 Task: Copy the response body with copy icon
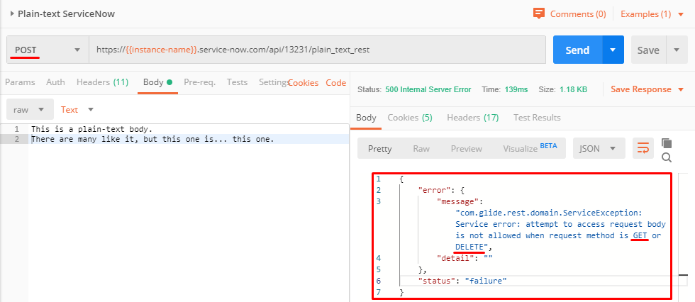(667, 143)
